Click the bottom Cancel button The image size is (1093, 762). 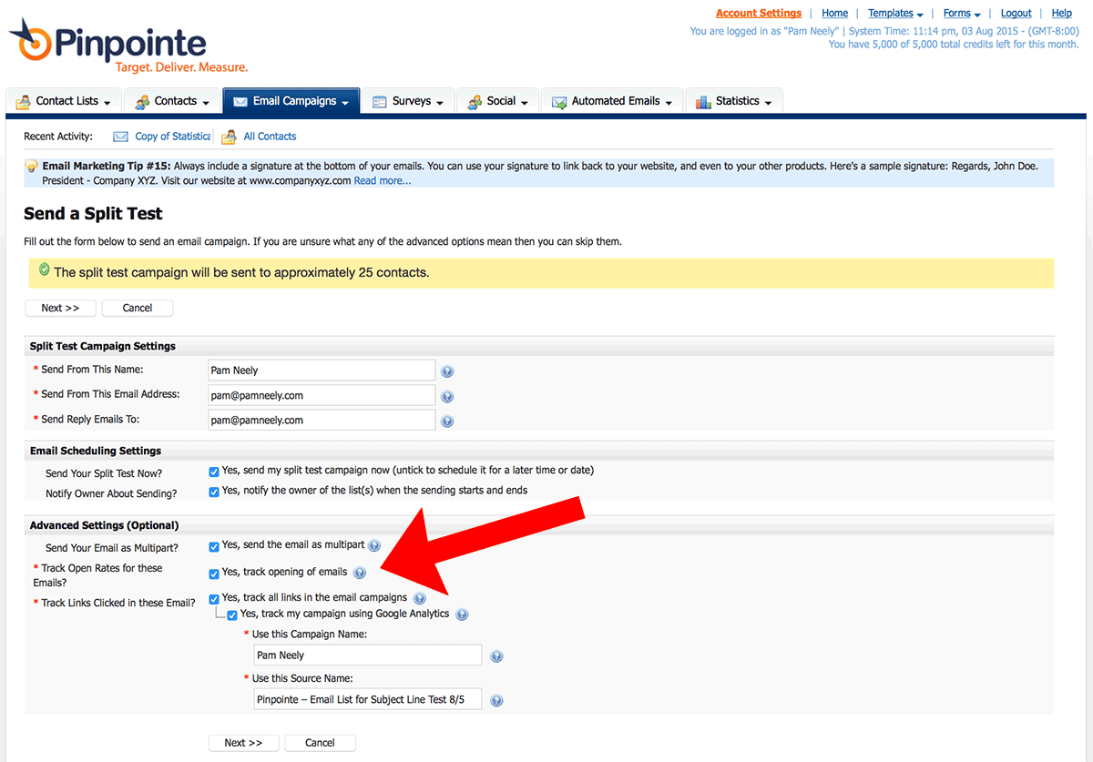click(321, 743)
